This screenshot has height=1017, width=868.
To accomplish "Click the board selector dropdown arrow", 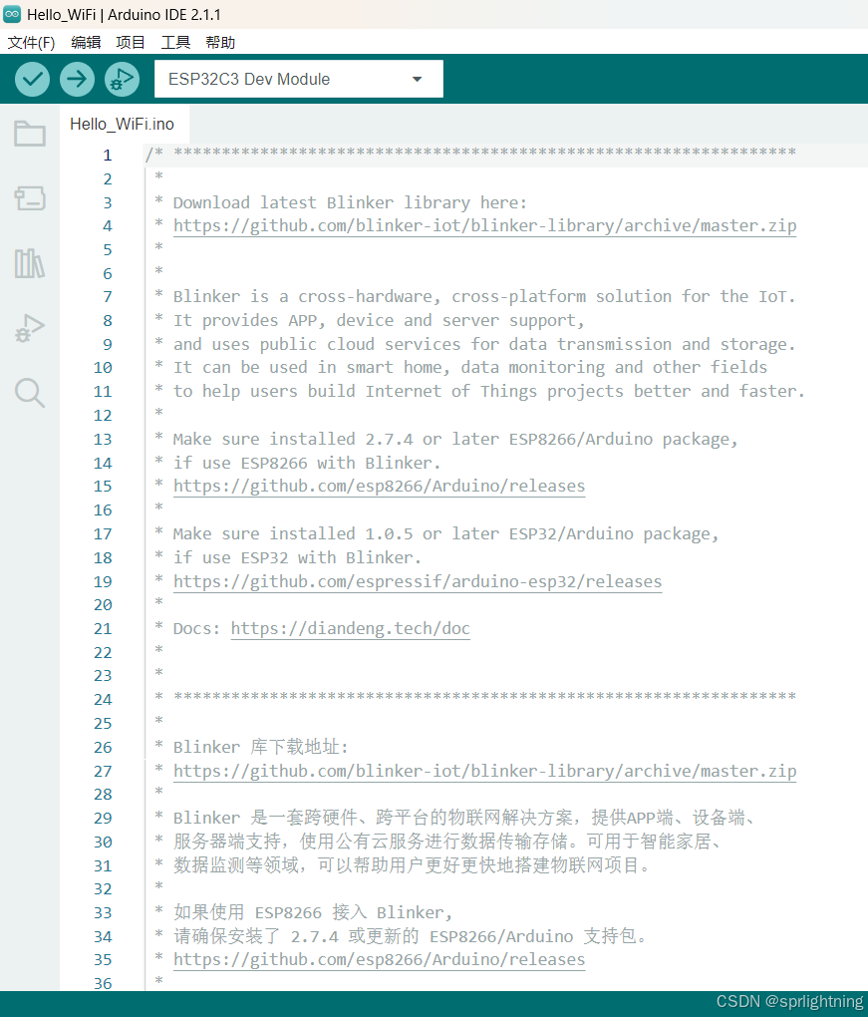I will click(417, 79).
